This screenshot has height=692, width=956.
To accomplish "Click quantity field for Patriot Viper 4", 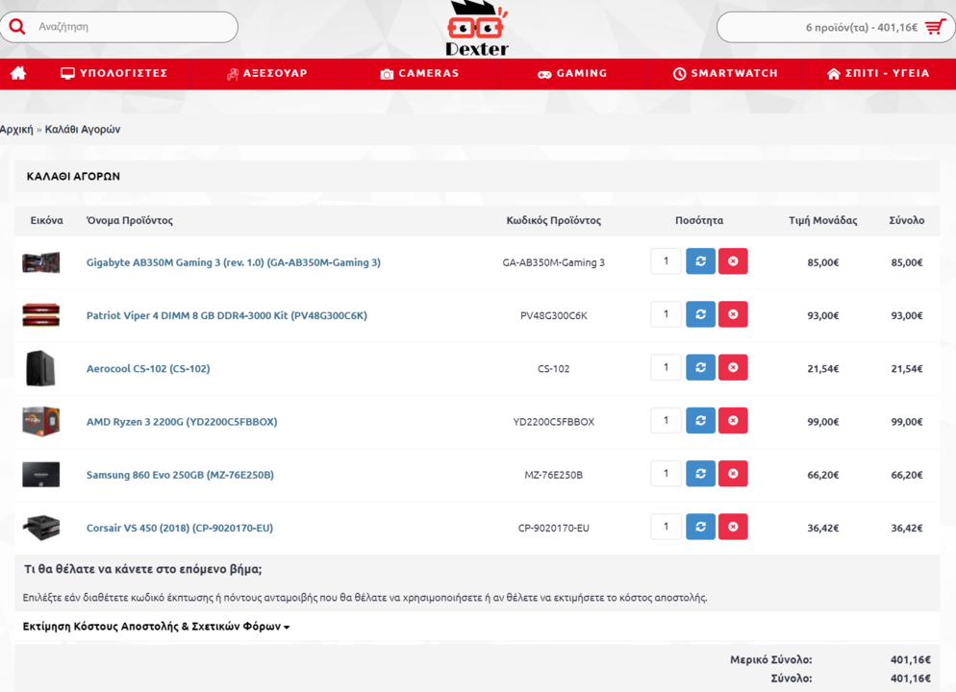I will coord(666,314).
